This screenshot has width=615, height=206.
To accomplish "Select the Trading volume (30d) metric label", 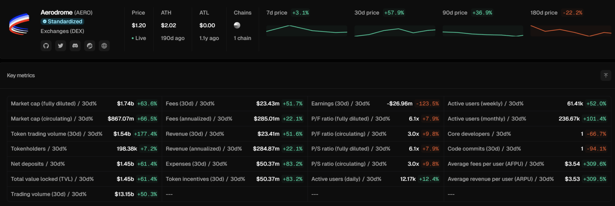I will 48,194.
